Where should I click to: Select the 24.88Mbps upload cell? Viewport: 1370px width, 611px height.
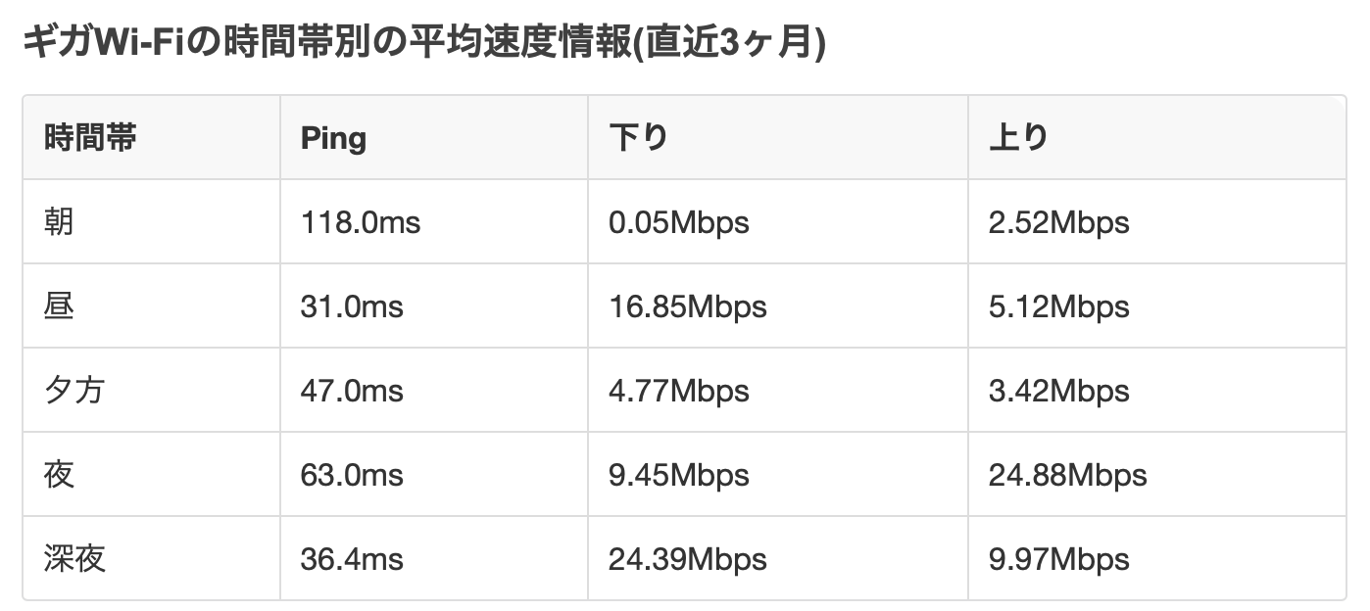coord(1067,475)
